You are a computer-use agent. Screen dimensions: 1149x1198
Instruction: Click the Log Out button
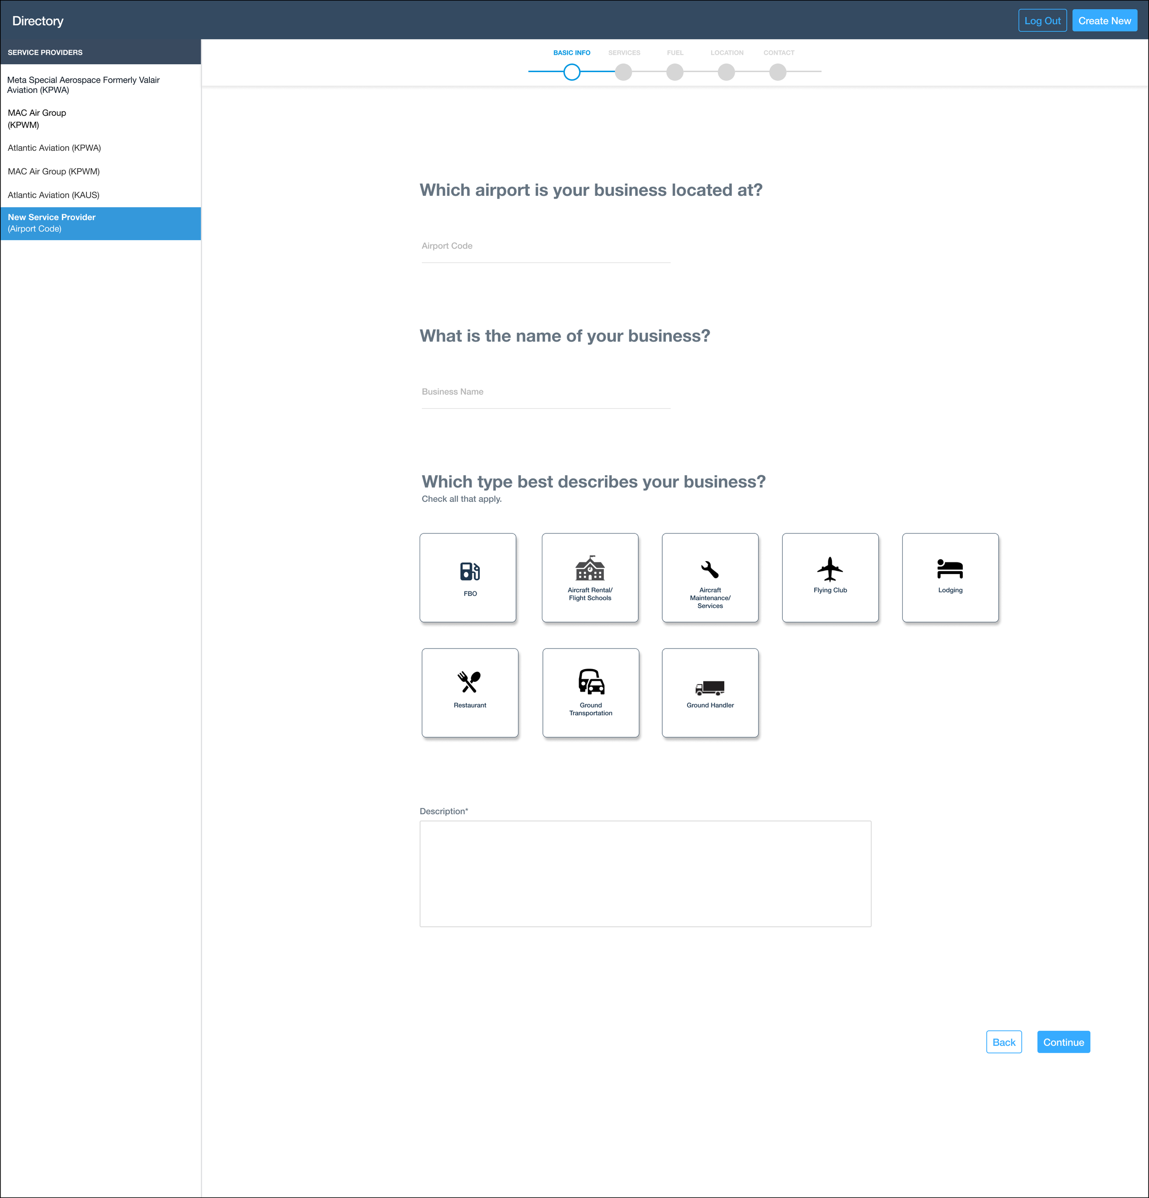pos(1042,21)
